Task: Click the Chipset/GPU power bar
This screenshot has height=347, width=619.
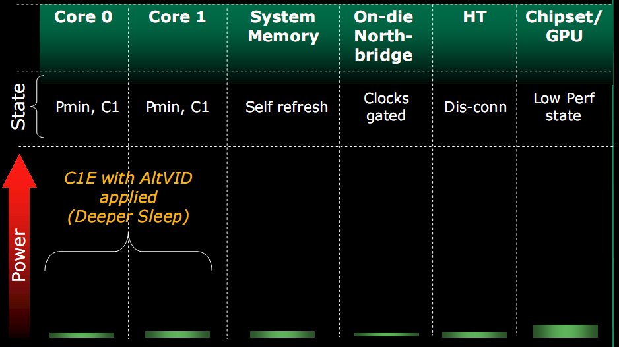Action: point(566,331)
